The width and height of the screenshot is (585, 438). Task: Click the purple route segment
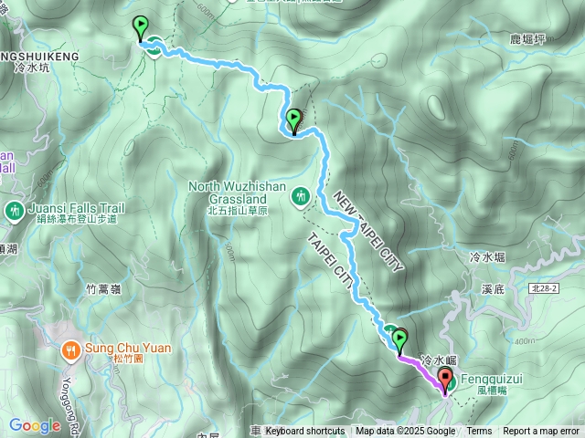click(421, 370)
